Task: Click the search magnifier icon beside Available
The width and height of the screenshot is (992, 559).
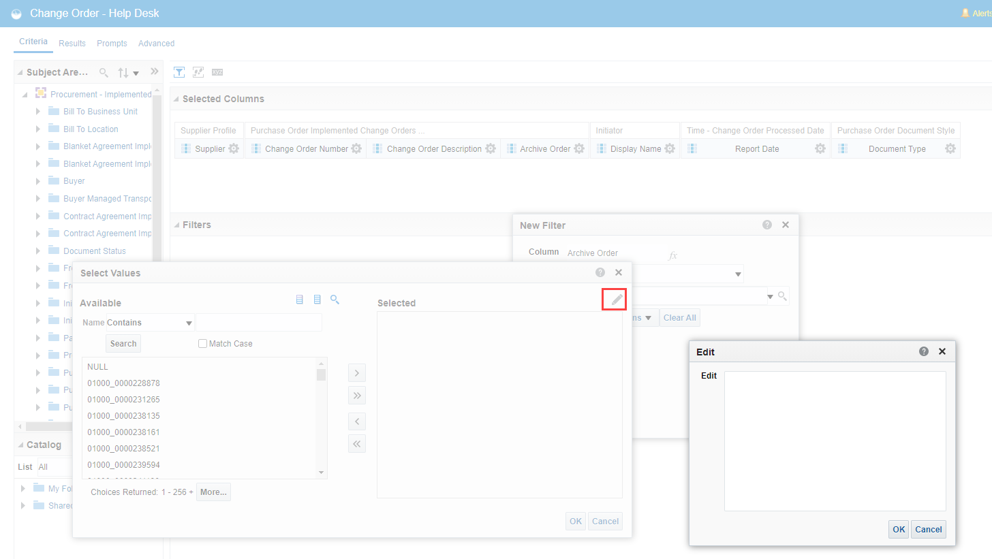Action: click(335, 299)
